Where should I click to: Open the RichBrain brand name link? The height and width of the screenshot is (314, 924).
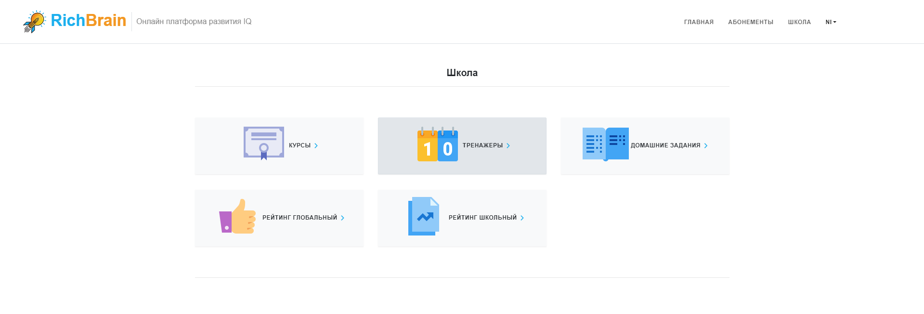click(x=88, y=21)
